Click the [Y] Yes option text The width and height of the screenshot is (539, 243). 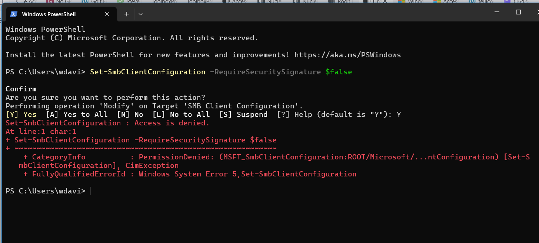point(21,114)
